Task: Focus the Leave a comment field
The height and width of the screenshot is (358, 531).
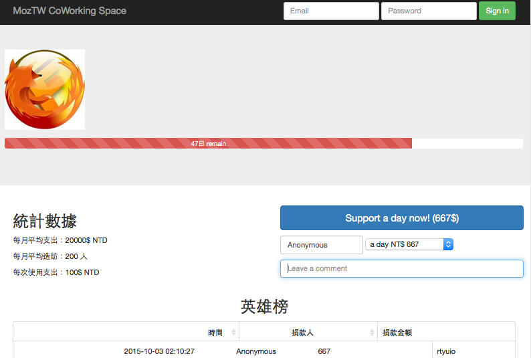Action: (x=402, y=268)
